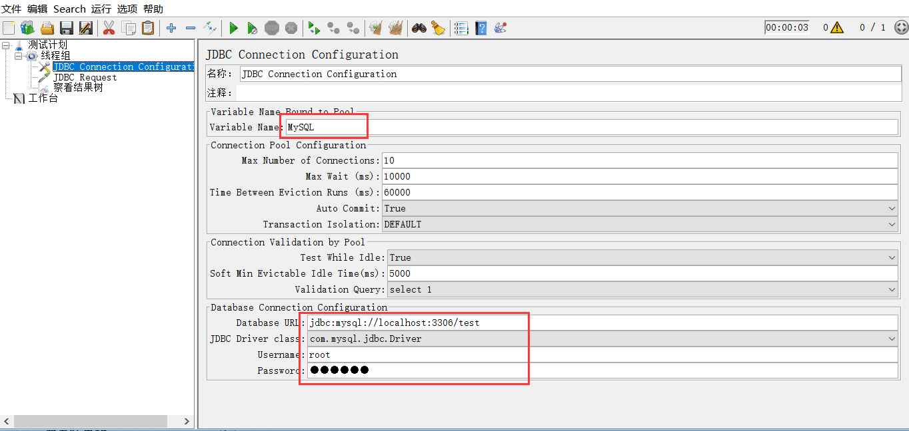Click the Max Number of Connections field
Viewport: 909px width, 431px height.
coord(640,160)
